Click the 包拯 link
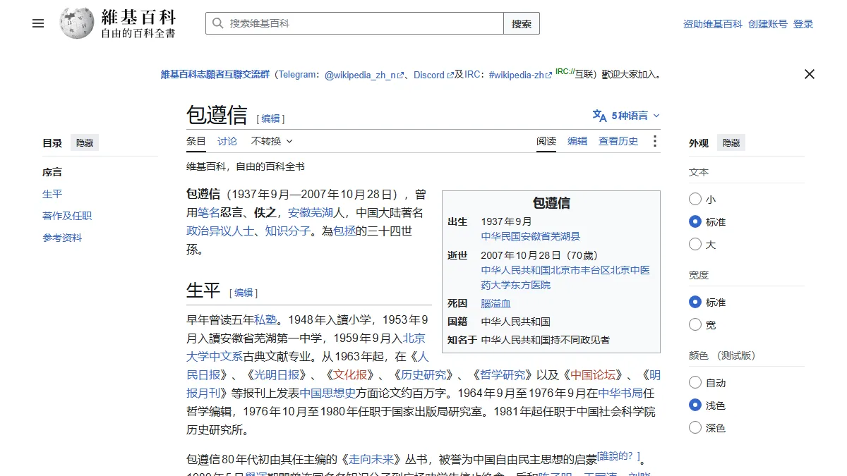This screenshot has width=847, height=476. (x=344, y=231)
